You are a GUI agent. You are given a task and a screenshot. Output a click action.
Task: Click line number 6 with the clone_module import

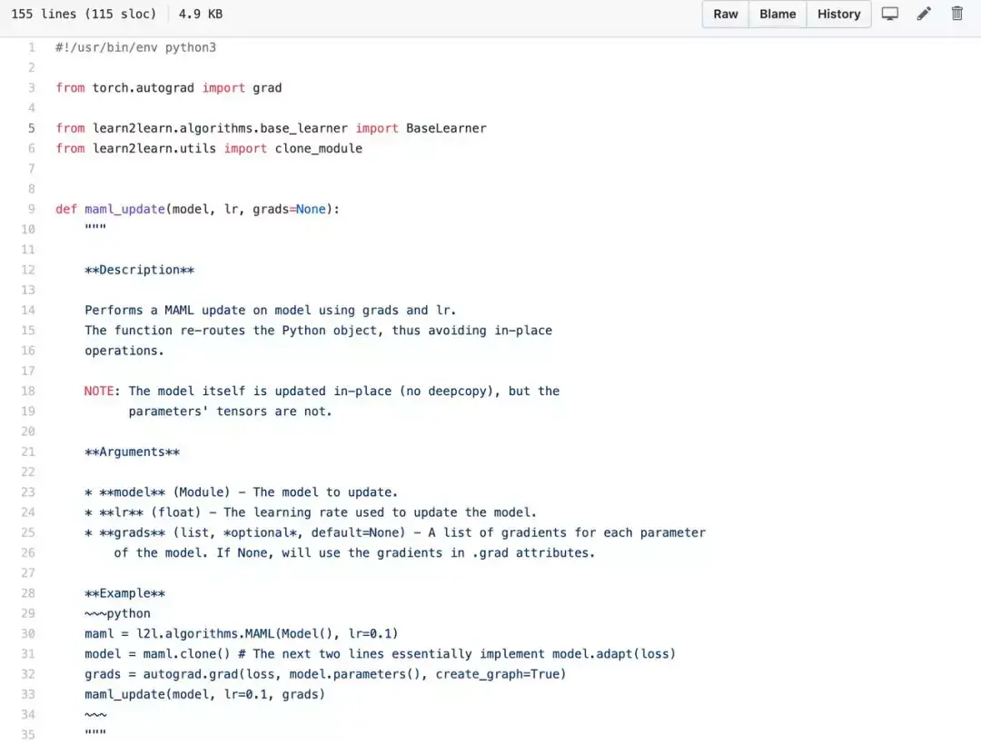click(x=31, y=148)
